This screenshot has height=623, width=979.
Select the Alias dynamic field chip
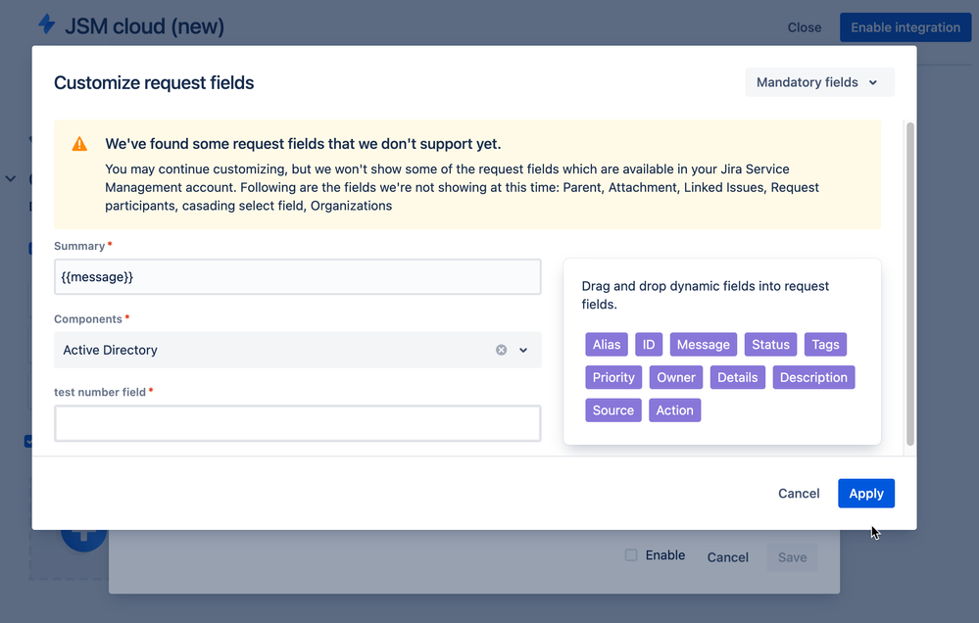(x=607, y=345)
